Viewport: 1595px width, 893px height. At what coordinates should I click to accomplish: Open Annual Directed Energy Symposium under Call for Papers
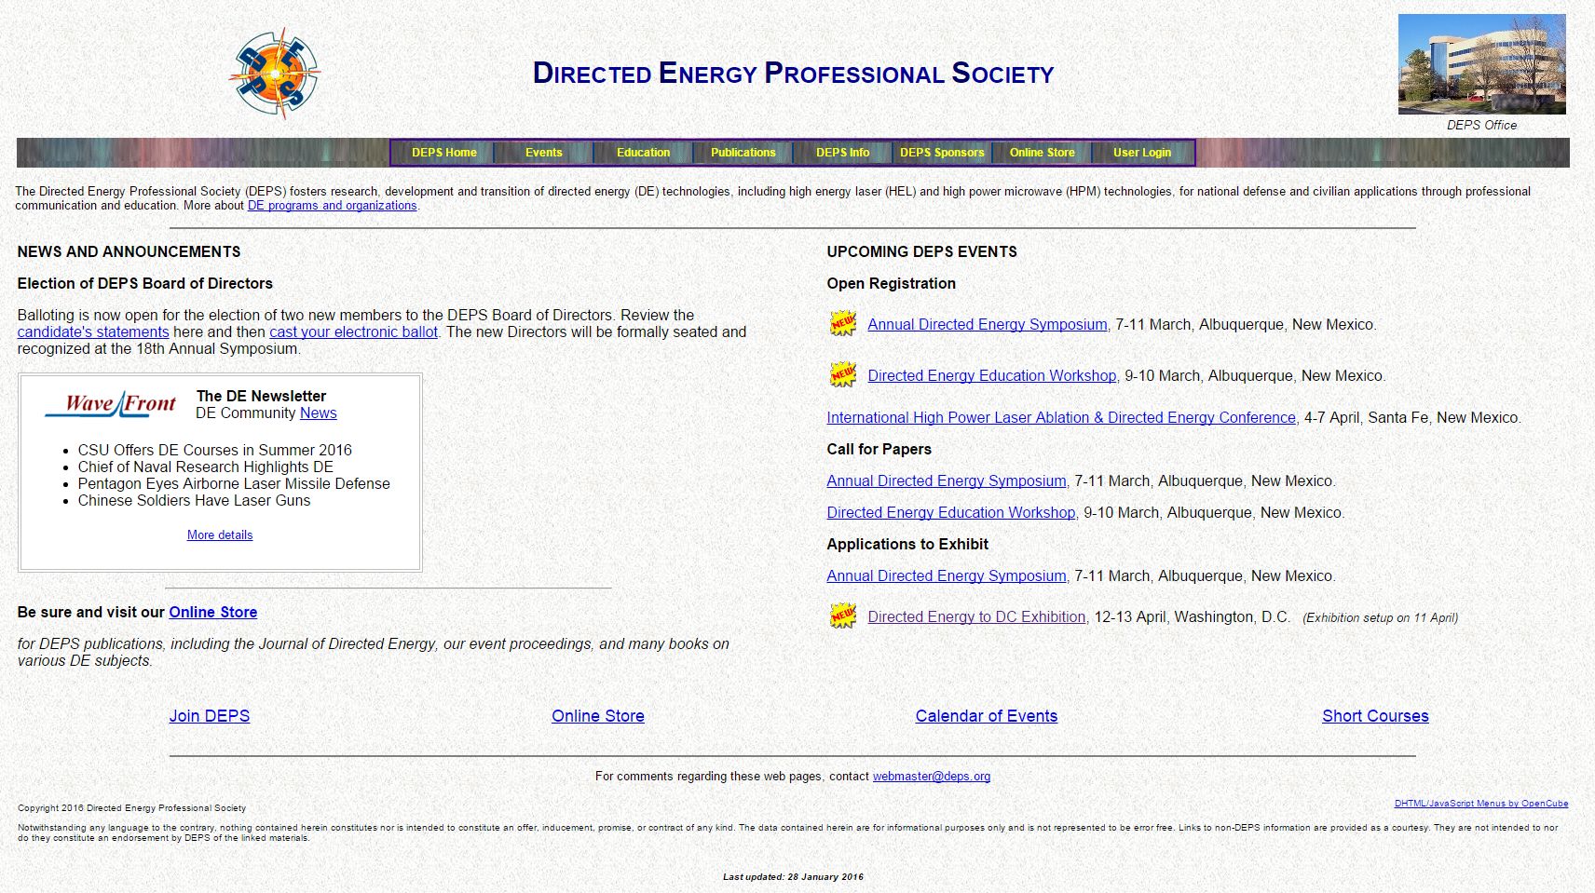pyautogui.click(x=947, y=481)
